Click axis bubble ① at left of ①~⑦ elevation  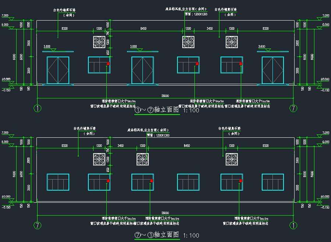pos(37,108)
